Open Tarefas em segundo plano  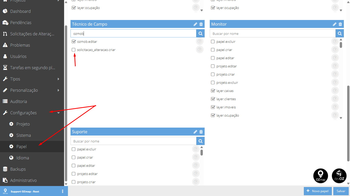32,68
